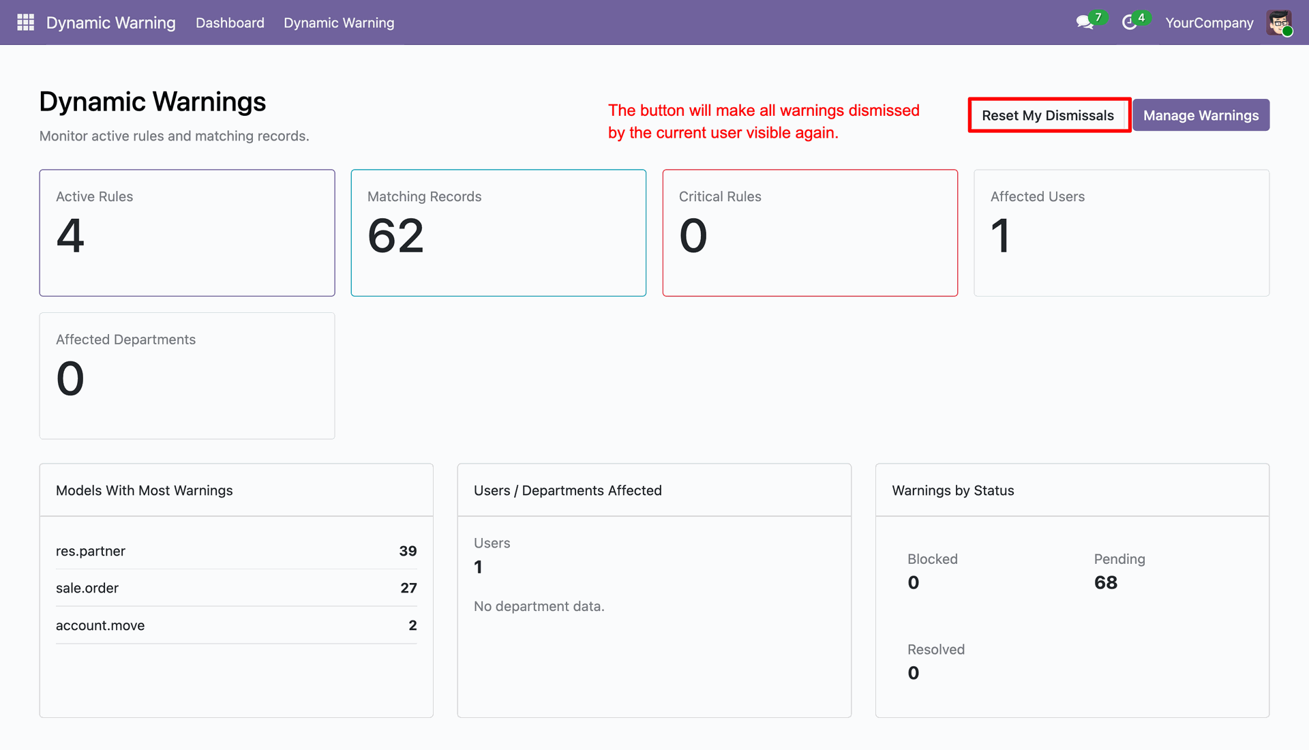1309x750 pixels.
Task: Select the res.partner model row
Action: point(236,551)
